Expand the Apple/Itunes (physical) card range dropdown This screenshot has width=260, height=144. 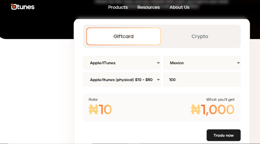121,80
